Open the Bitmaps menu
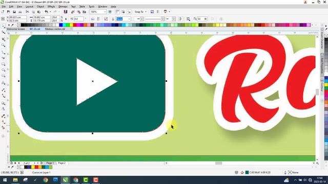The image size is (328, 184). tap(63, 7)
